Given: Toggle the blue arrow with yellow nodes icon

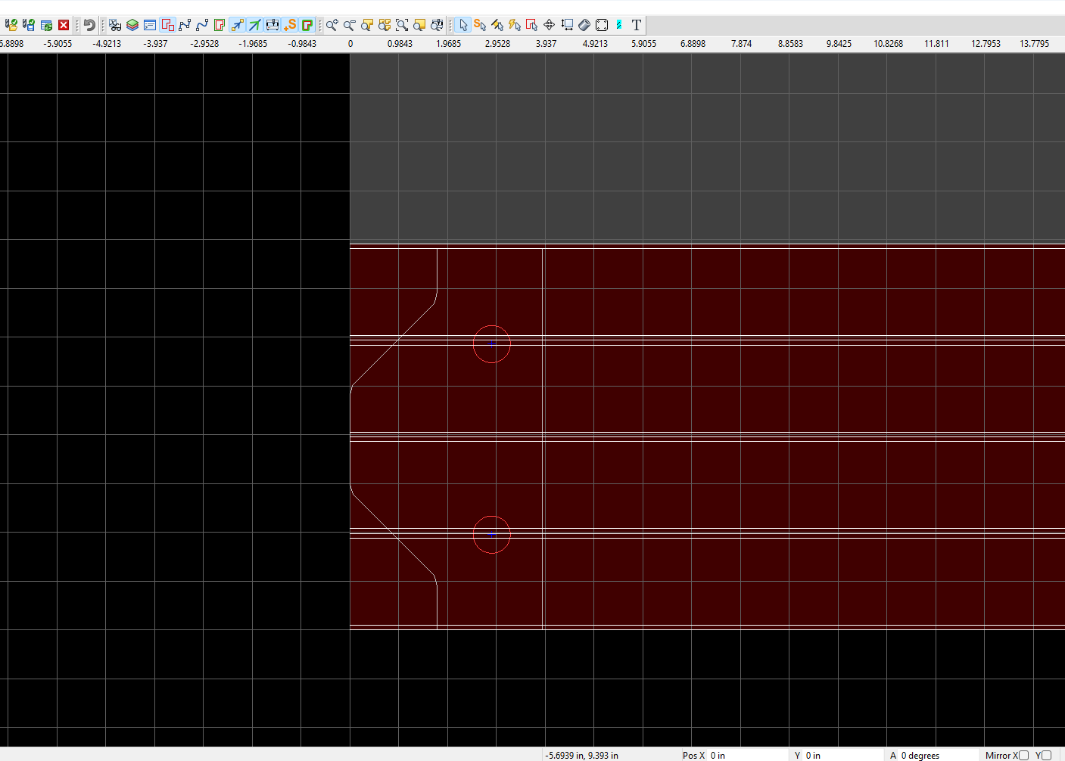Looking at the screenshot, I should pos(238,25).
